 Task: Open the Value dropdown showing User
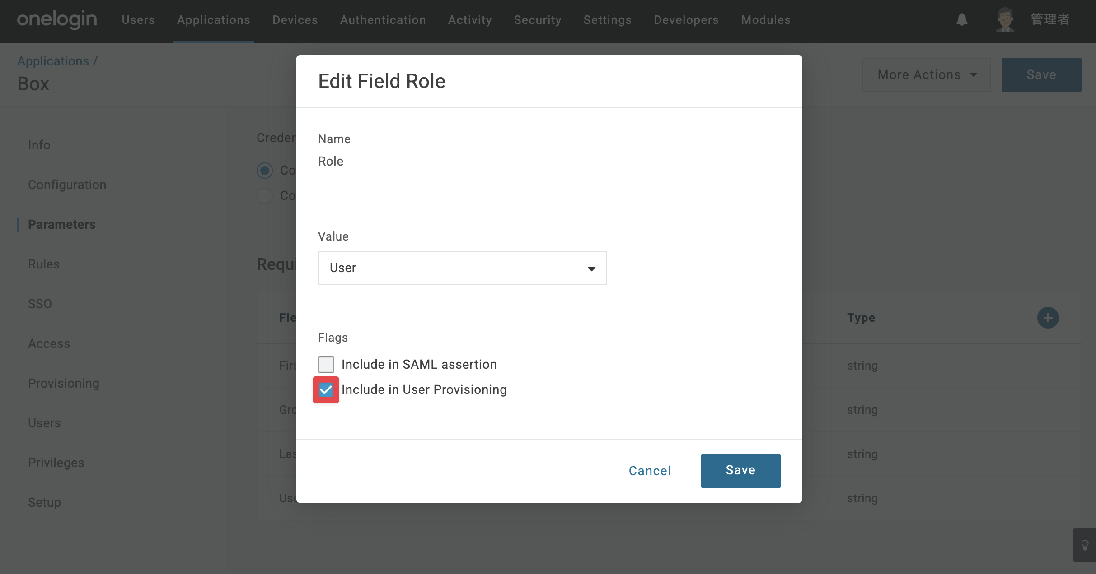(x=462, y=268)
